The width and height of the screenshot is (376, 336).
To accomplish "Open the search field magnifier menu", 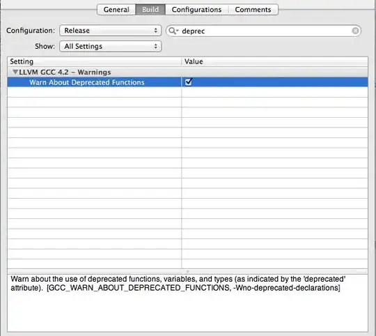I will 173,31.
